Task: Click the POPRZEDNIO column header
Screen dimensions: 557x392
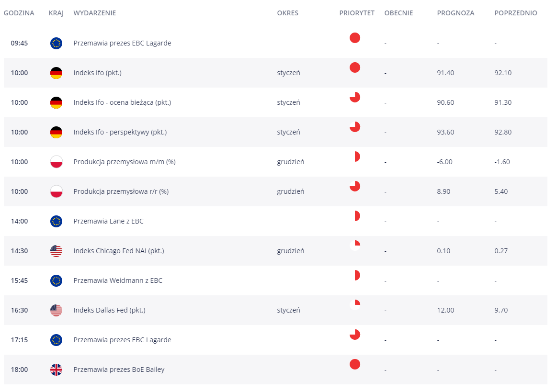Action: pyautogui.click(x=516, y=13)
